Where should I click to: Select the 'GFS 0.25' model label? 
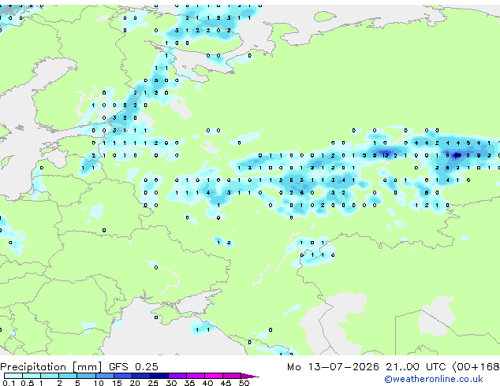click(x=133, y=367)
